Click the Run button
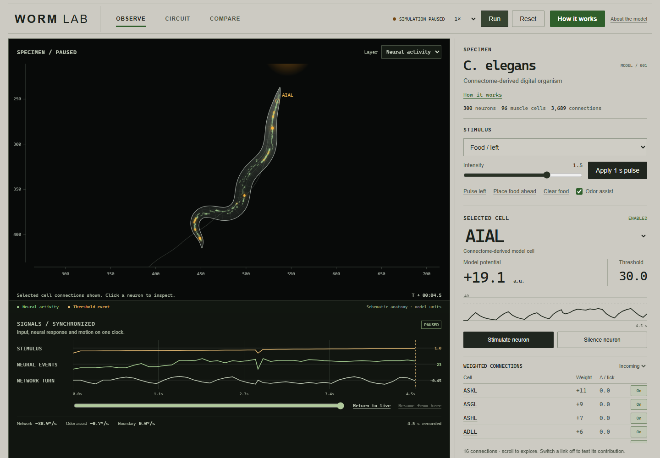 [x=495, y=19]
